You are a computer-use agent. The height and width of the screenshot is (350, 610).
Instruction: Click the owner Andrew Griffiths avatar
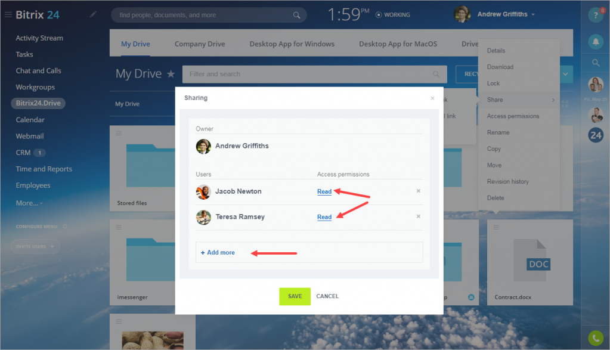pyautogui.click(x=203, y=146)
